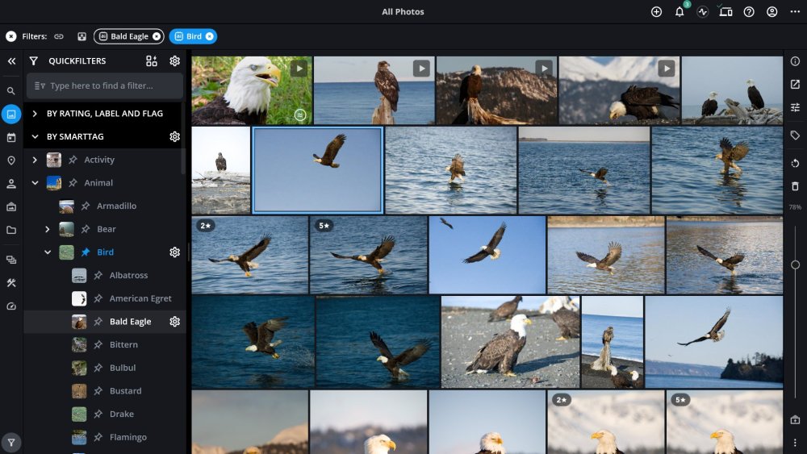Open the notifications bell
The image size is (807, 454).
[679, 12]
